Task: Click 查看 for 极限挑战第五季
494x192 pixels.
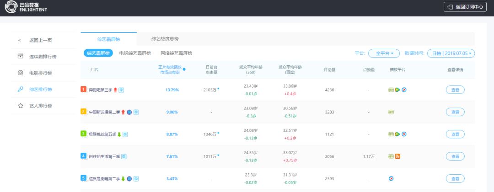Action: pos(455,134)
